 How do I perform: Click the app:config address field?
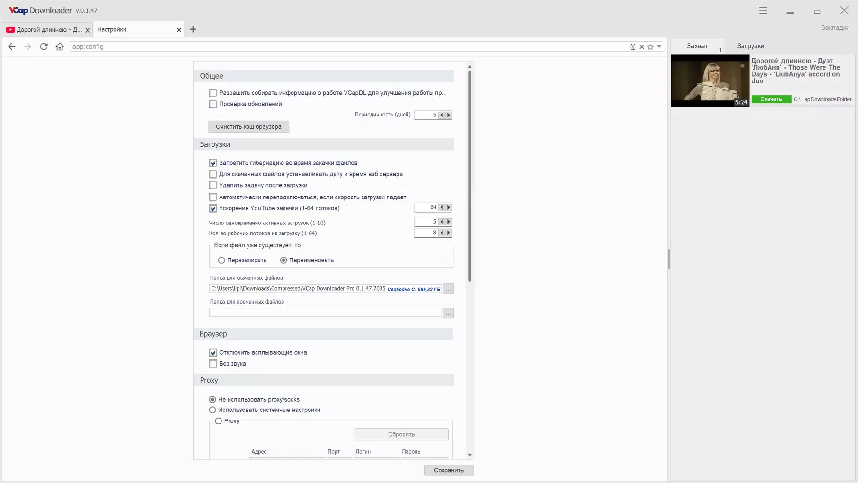(349, 47)
